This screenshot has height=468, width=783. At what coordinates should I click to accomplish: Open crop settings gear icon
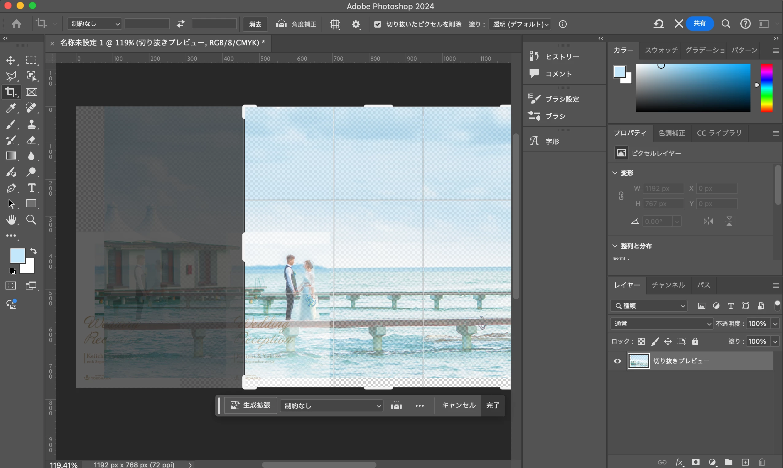356,24
